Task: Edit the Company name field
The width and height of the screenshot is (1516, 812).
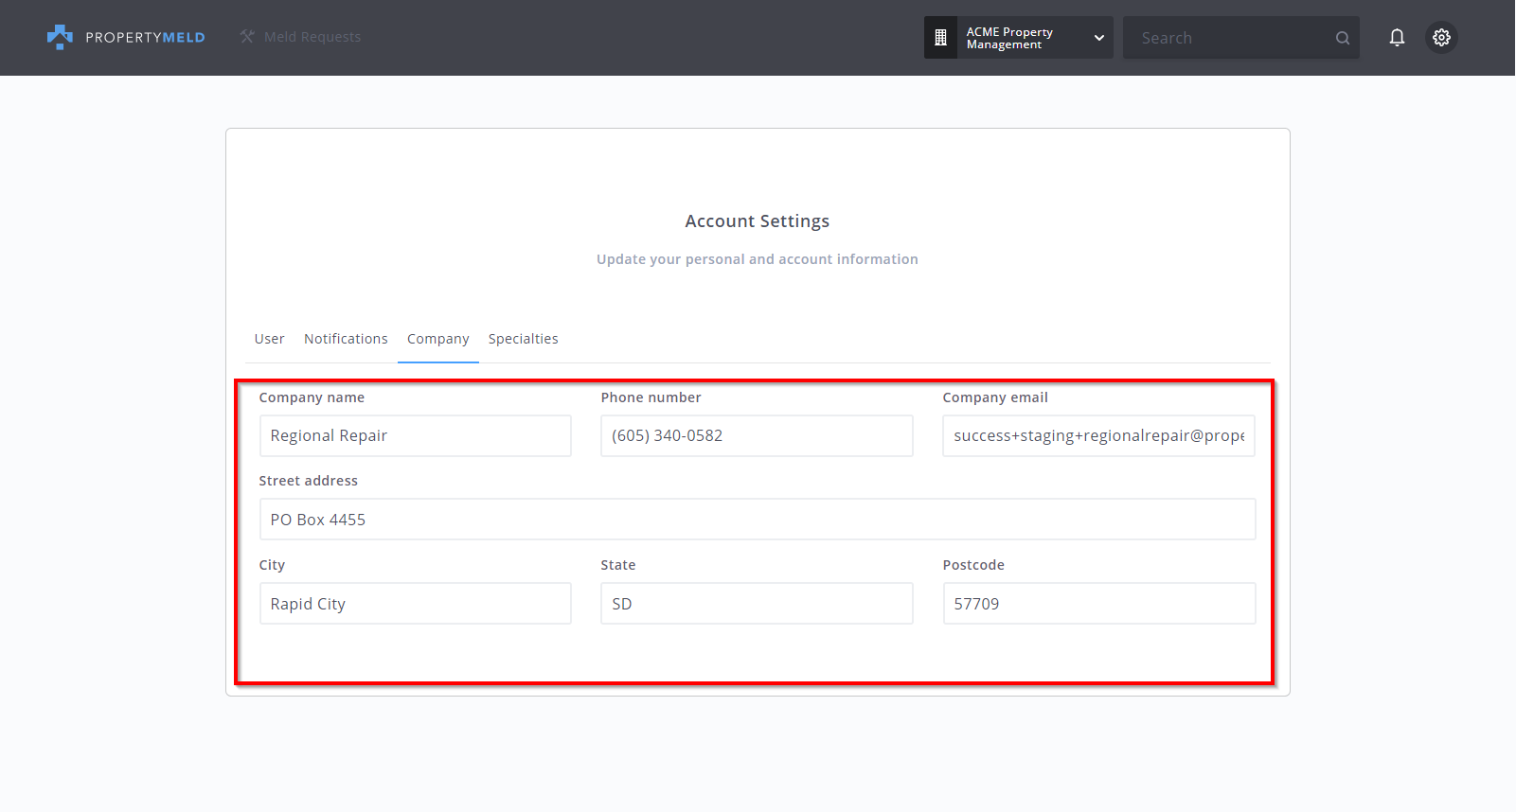Action: (x=416, y=435)
